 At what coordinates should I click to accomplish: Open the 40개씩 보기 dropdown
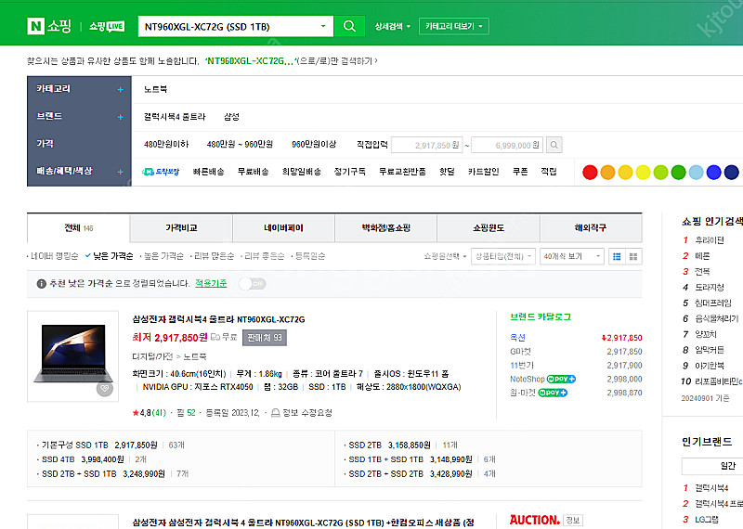coord(572,257)
